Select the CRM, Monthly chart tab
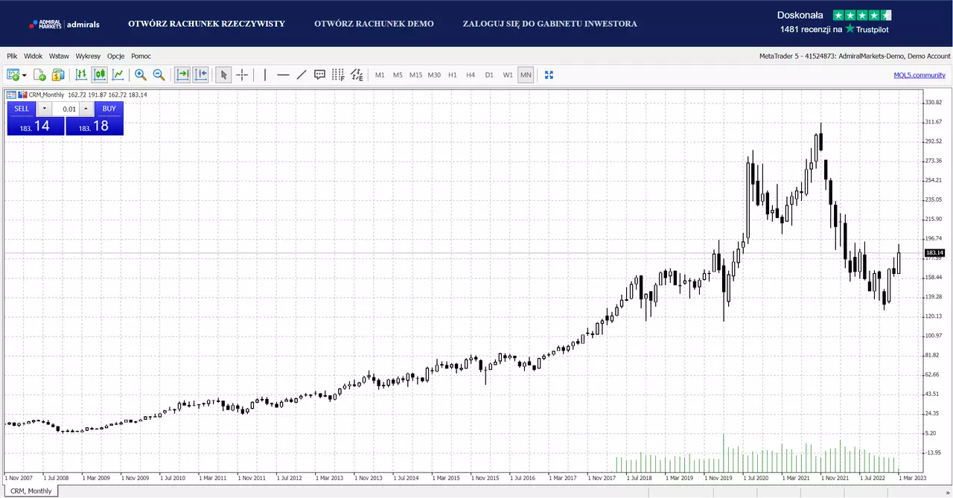This screenshot has height=498, width=953. (x=31, y=491)
